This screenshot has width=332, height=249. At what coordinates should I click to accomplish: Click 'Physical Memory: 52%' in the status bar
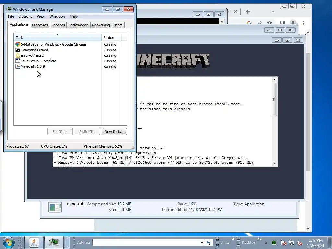click(x=103, y=146)
